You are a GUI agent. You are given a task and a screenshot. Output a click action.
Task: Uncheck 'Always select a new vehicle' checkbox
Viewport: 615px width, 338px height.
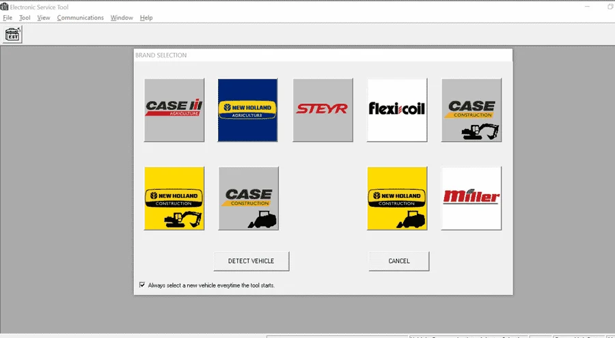142,285
